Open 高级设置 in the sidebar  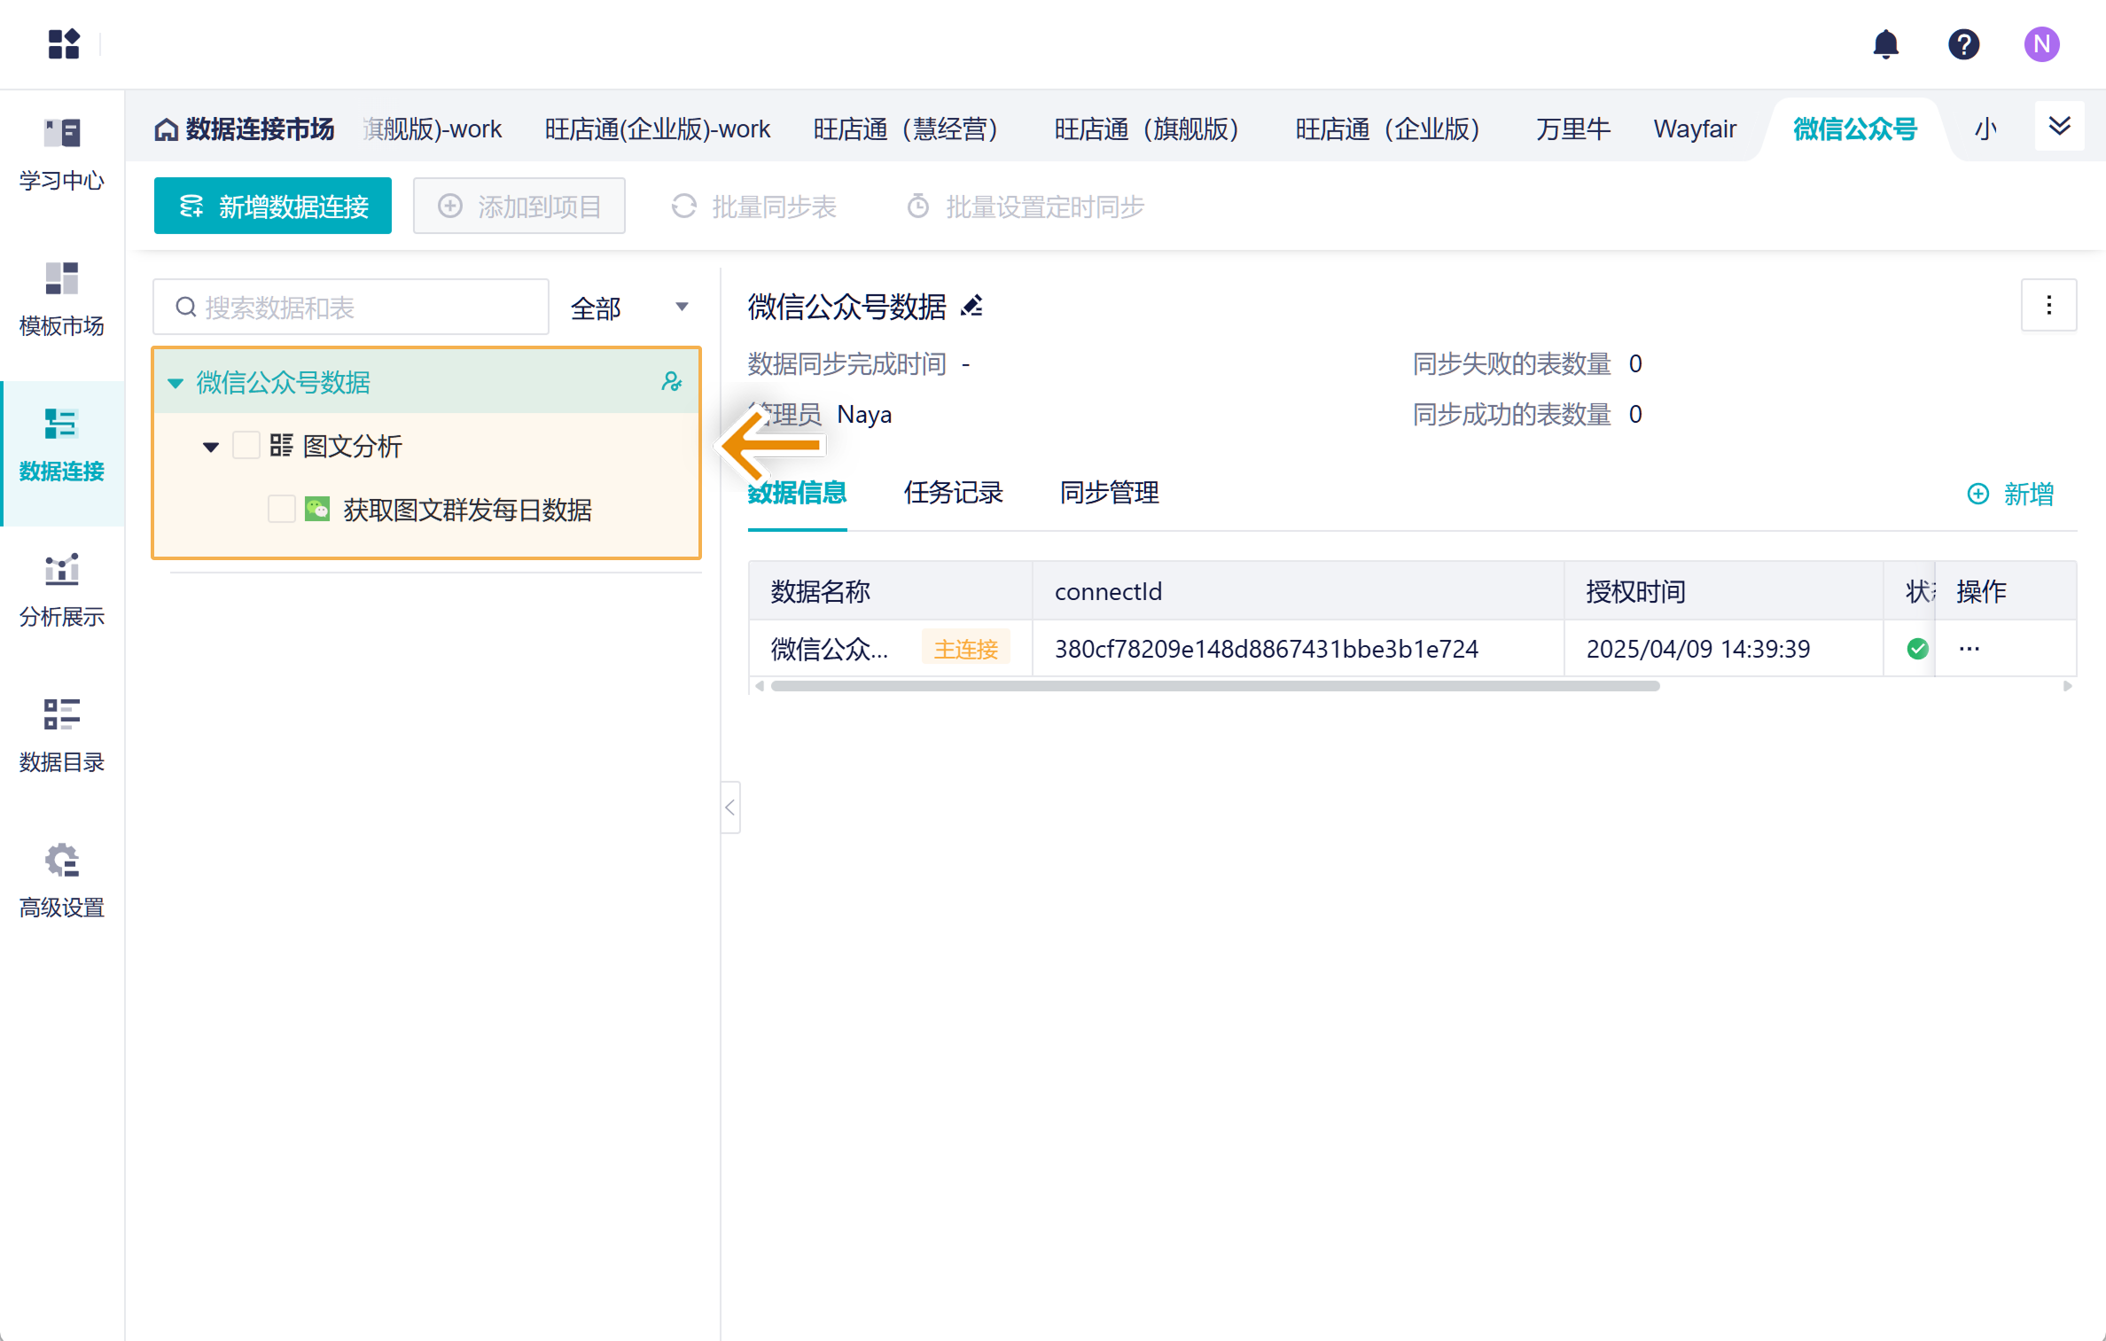62,880
